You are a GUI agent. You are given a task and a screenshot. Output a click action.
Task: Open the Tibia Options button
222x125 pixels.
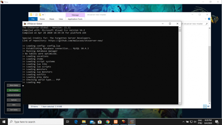coord(14,100)
